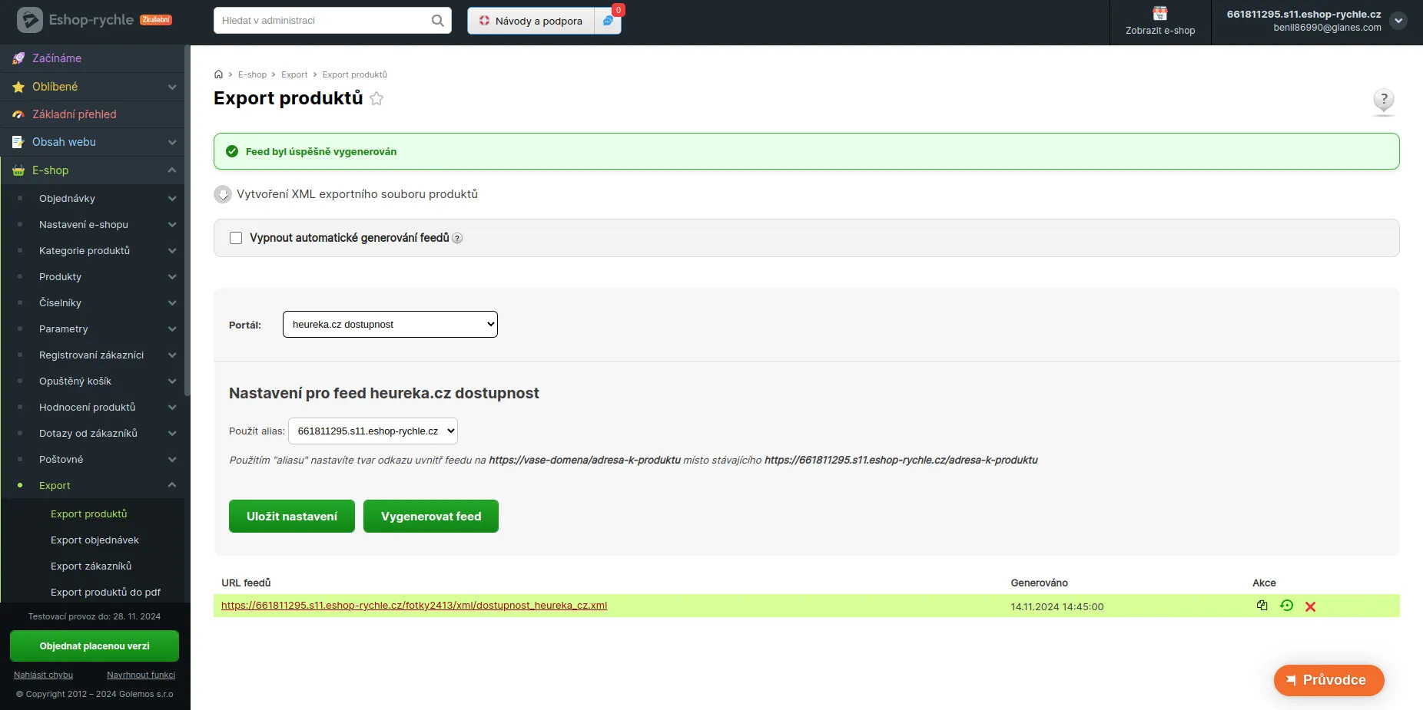This screenshot has height=710, width=1423.
Task: Focus the Hledat v administraci search field
Action: pos(323,21)
